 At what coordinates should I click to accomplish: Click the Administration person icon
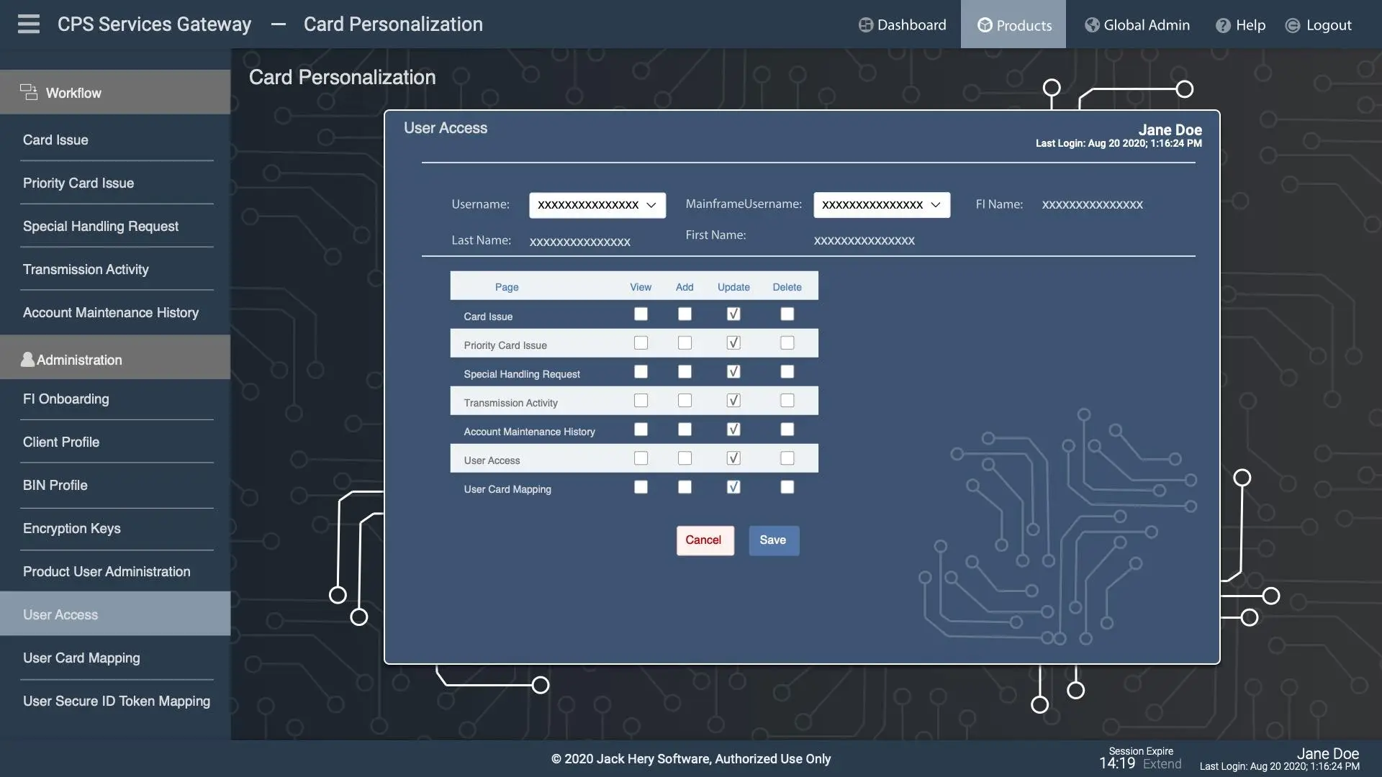click(27, 359)
